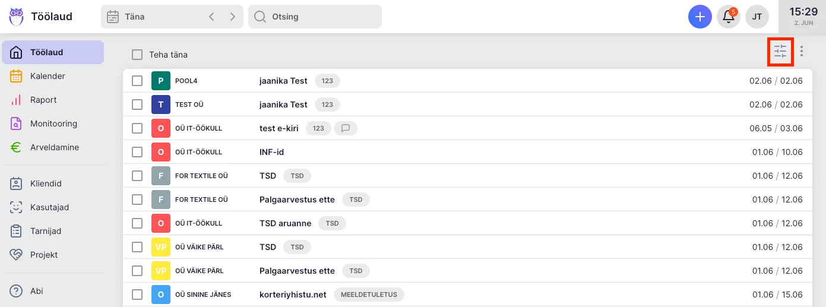
Task: Tick the checkbox for POOL4 row
Action: (x=137, y=81)
